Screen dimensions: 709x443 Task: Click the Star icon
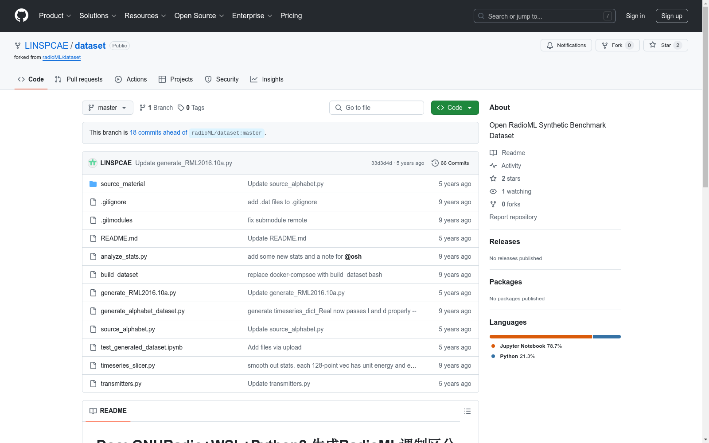tap(653, 45)
